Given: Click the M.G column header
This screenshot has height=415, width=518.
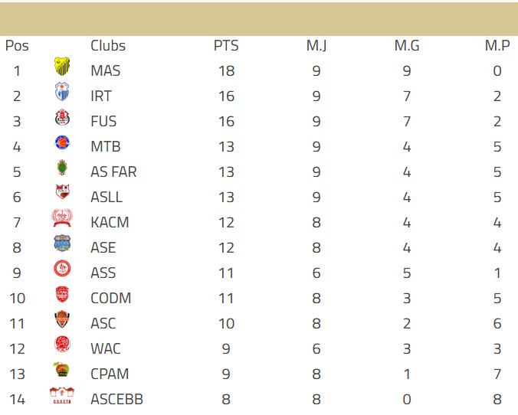Looking at the screenshot, I should click(407, 46).
